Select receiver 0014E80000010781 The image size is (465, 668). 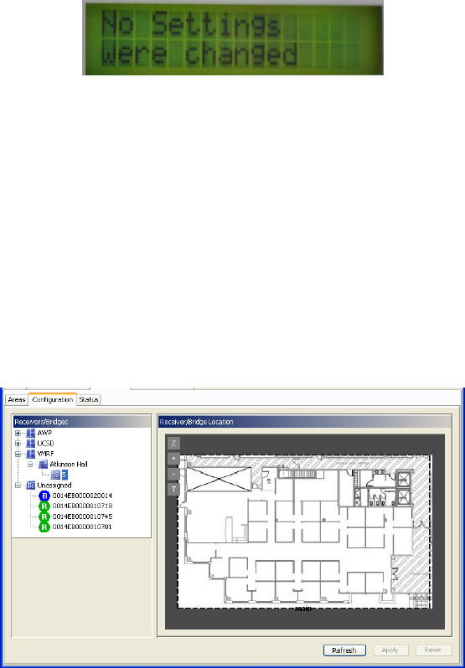83,527
